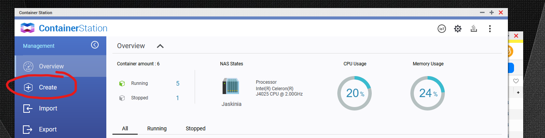Click the 'Management' sidebar heading
Image resolution: width=545 pixels, height=138 pixels.
click(39, 46)
